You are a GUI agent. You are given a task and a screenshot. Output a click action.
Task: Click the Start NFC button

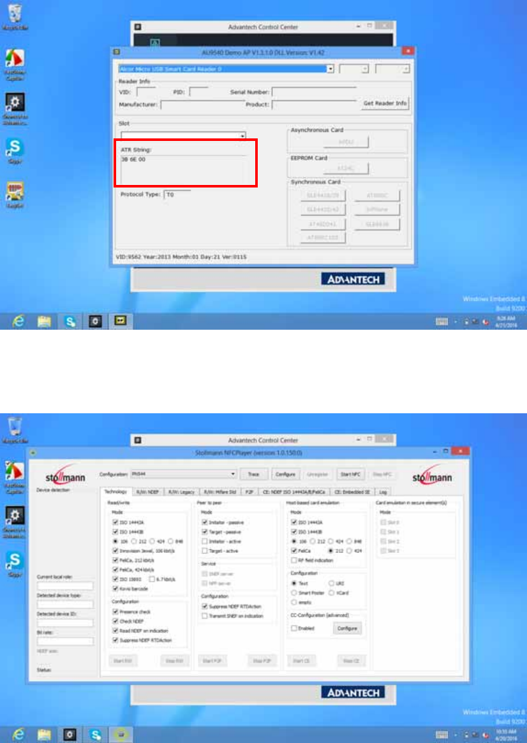tap(350, 474)
